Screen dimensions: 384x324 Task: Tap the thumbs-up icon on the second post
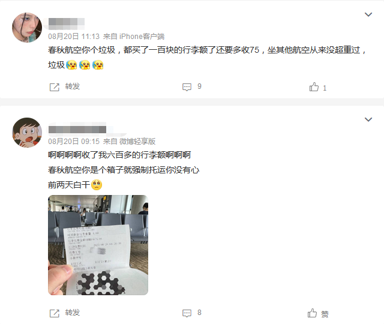pyautogui.click(x=312, y=313)
